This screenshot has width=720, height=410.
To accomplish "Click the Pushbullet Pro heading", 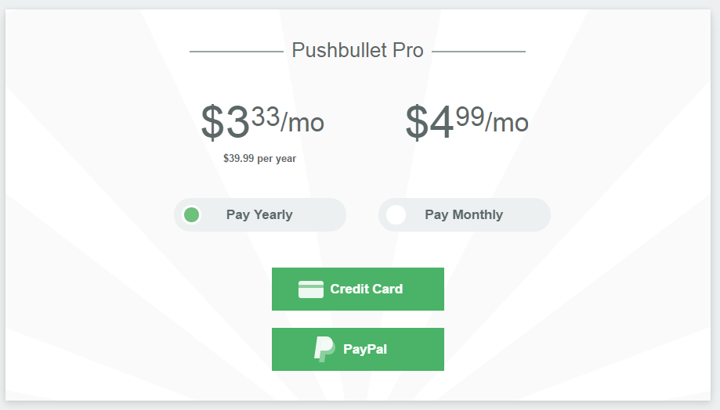I will (x=357, y=50).
